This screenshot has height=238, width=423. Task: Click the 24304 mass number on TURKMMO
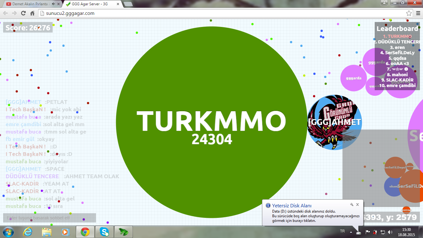click(x=212, y=140)
